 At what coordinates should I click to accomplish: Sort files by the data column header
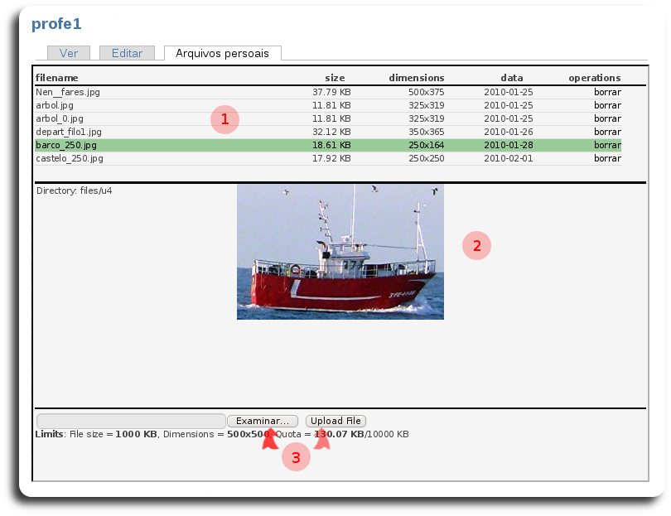[x=511, y=78]
